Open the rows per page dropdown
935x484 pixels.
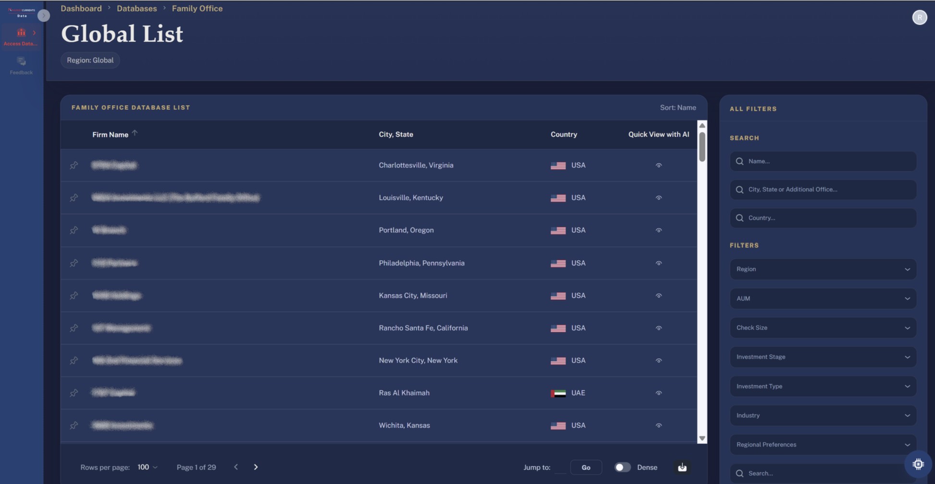(x=148, y=467)
